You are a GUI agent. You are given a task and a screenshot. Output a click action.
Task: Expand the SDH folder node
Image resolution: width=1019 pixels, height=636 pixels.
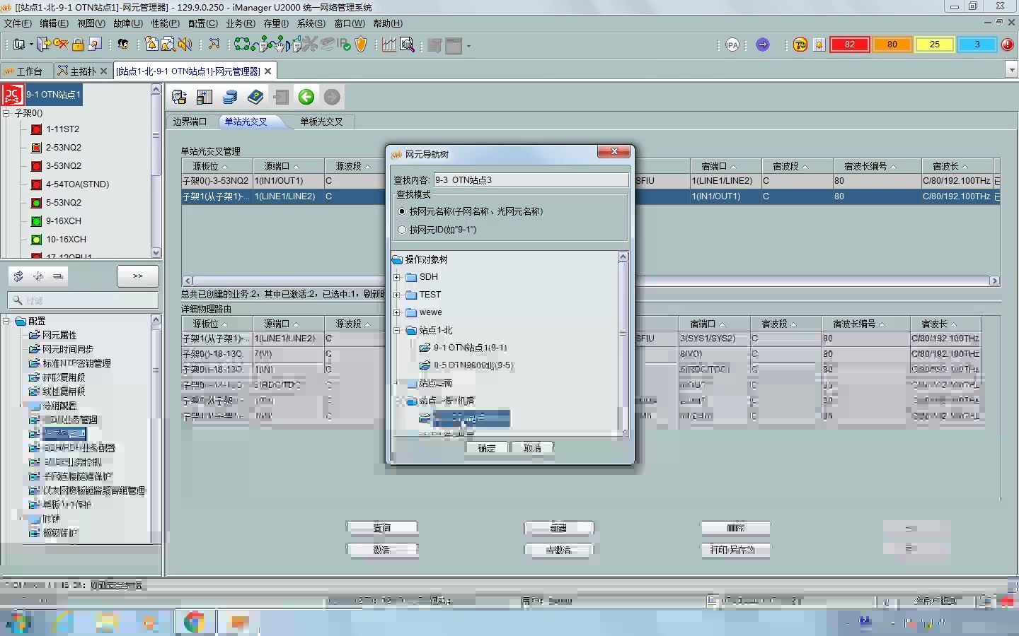tap(397, 277)
